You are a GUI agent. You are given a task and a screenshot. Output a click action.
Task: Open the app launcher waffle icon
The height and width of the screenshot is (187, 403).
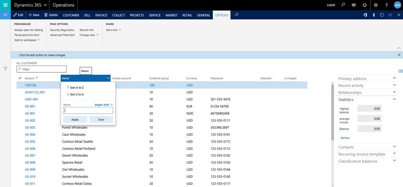(5, 5)
